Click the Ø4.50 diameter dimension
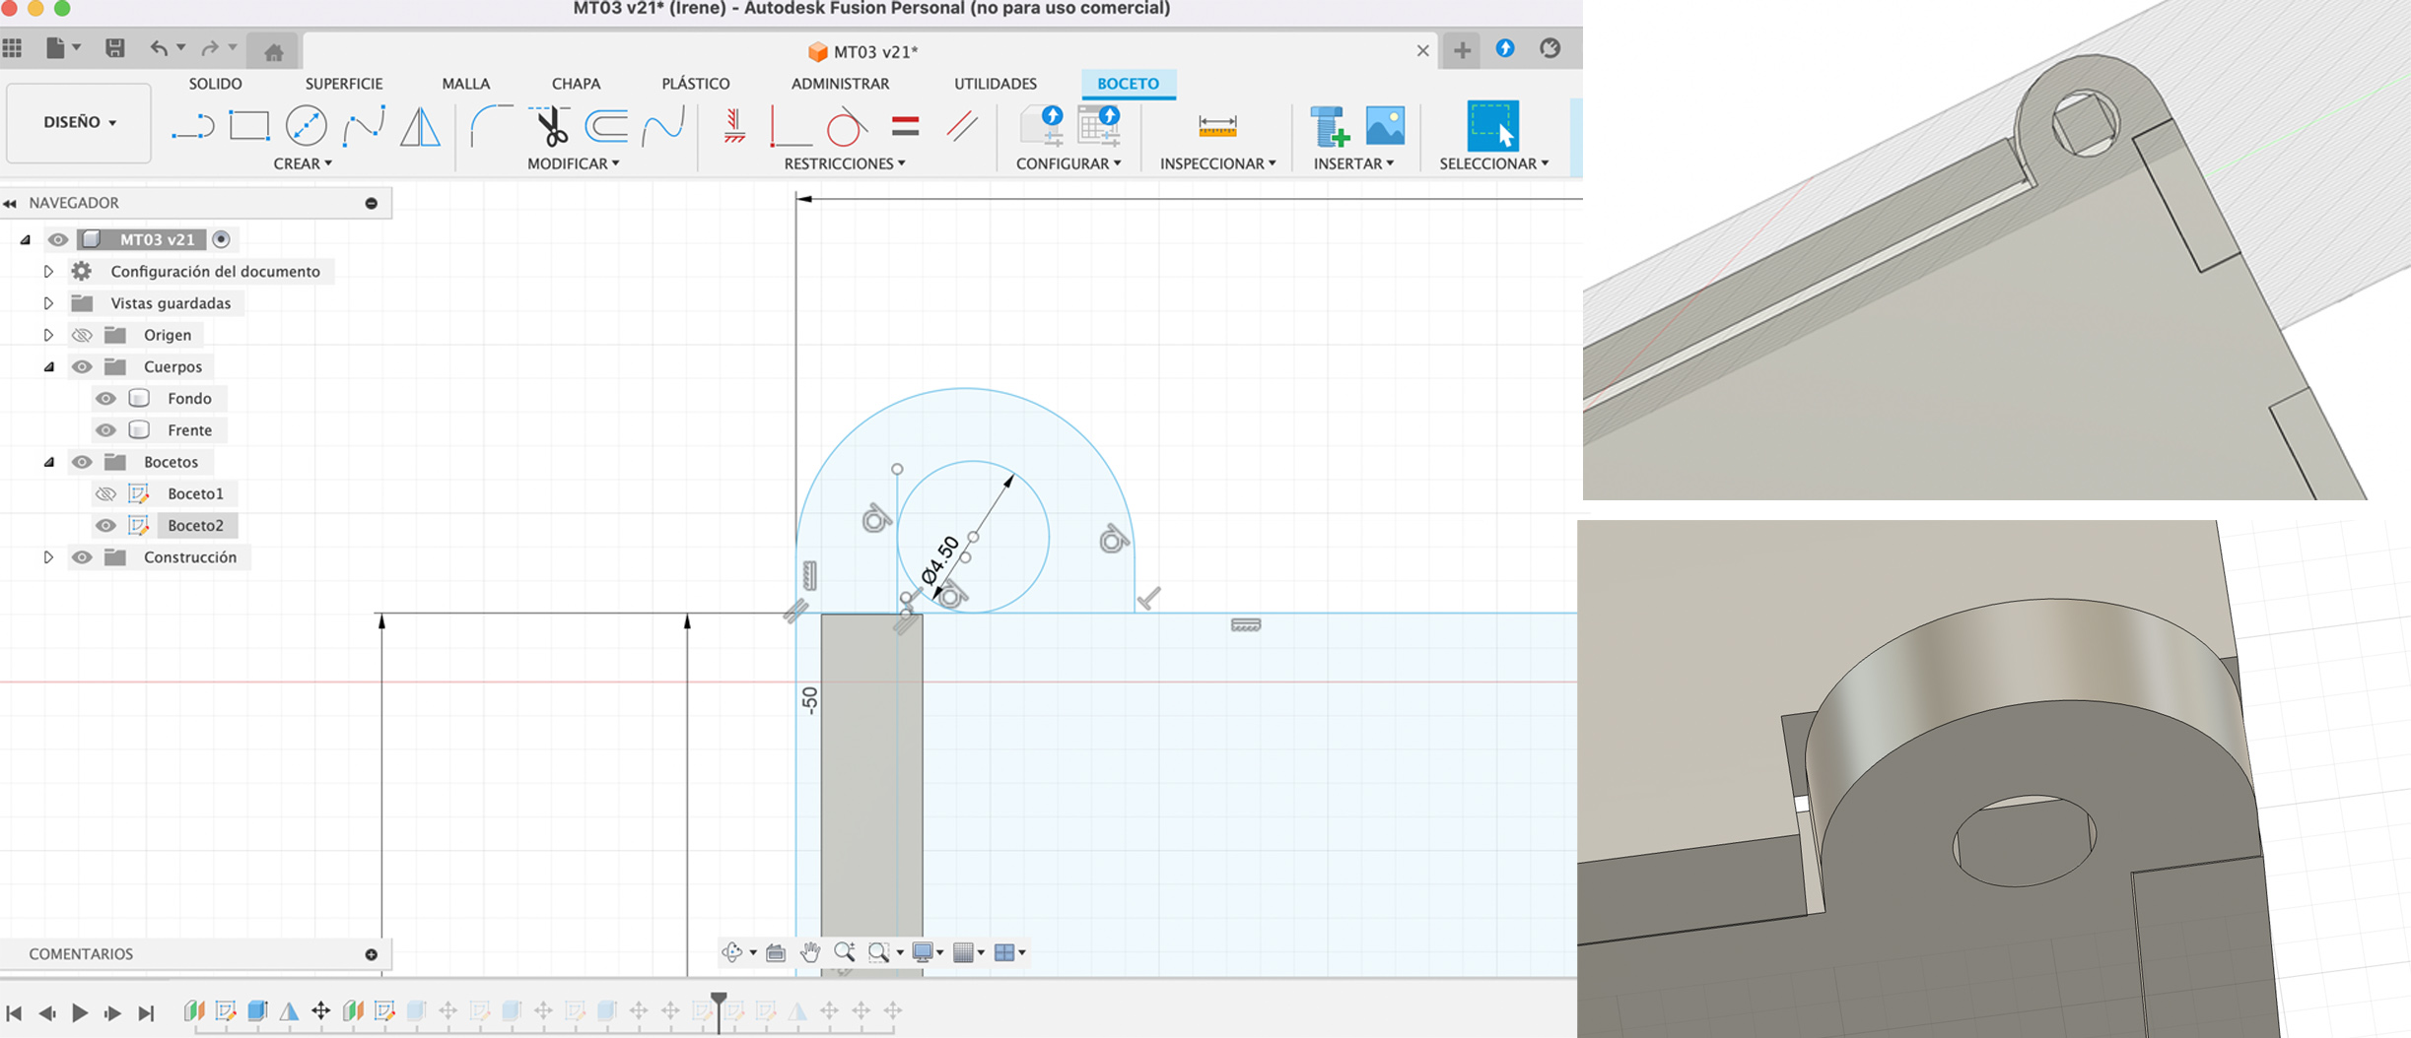This screenshot has width=2411, height=1038. (939, 560)
